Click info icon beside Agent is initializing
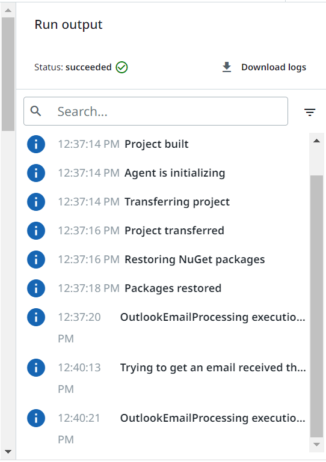This screenshot has width=326, height=462. click(36, 173)
